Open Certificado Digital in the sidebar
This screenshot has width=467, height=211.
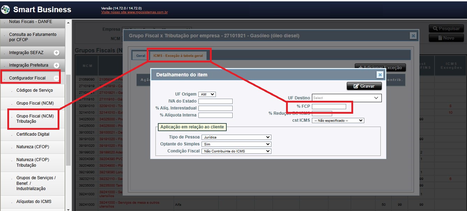click(x=33, y=134)
